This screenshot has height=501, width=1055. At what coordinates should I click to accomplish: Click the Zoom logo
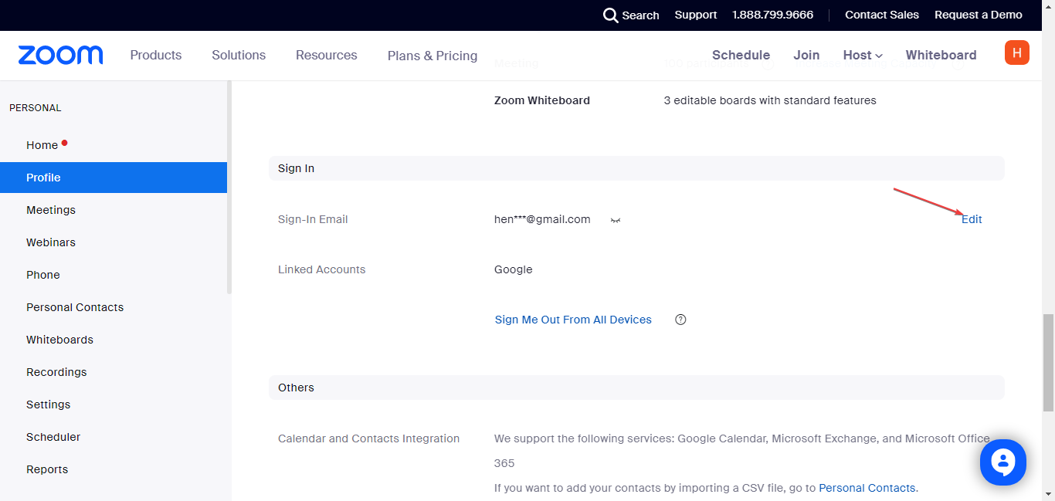(60, 55)
